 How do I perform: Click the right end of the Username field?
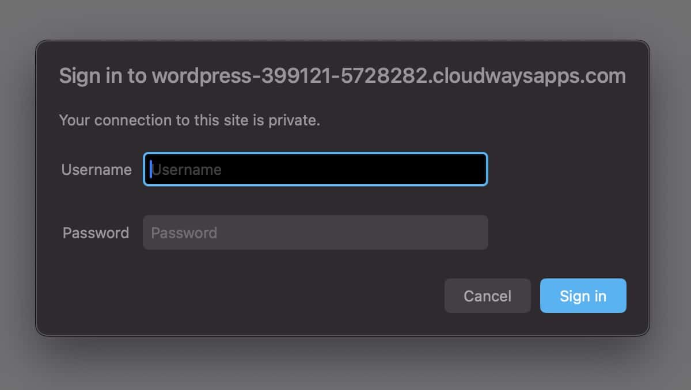point(475,169)
